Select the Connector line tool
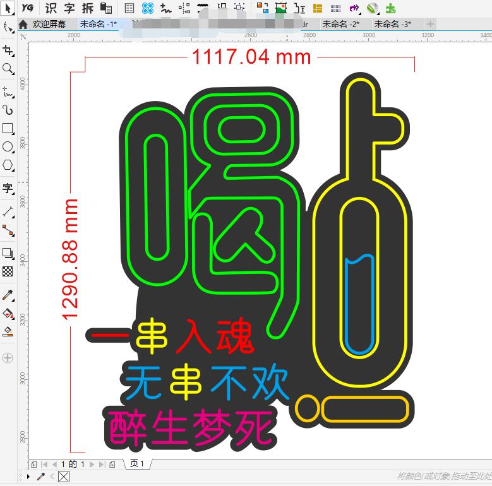The width and height of the screenshot is (492, 486). pos(8,230)
